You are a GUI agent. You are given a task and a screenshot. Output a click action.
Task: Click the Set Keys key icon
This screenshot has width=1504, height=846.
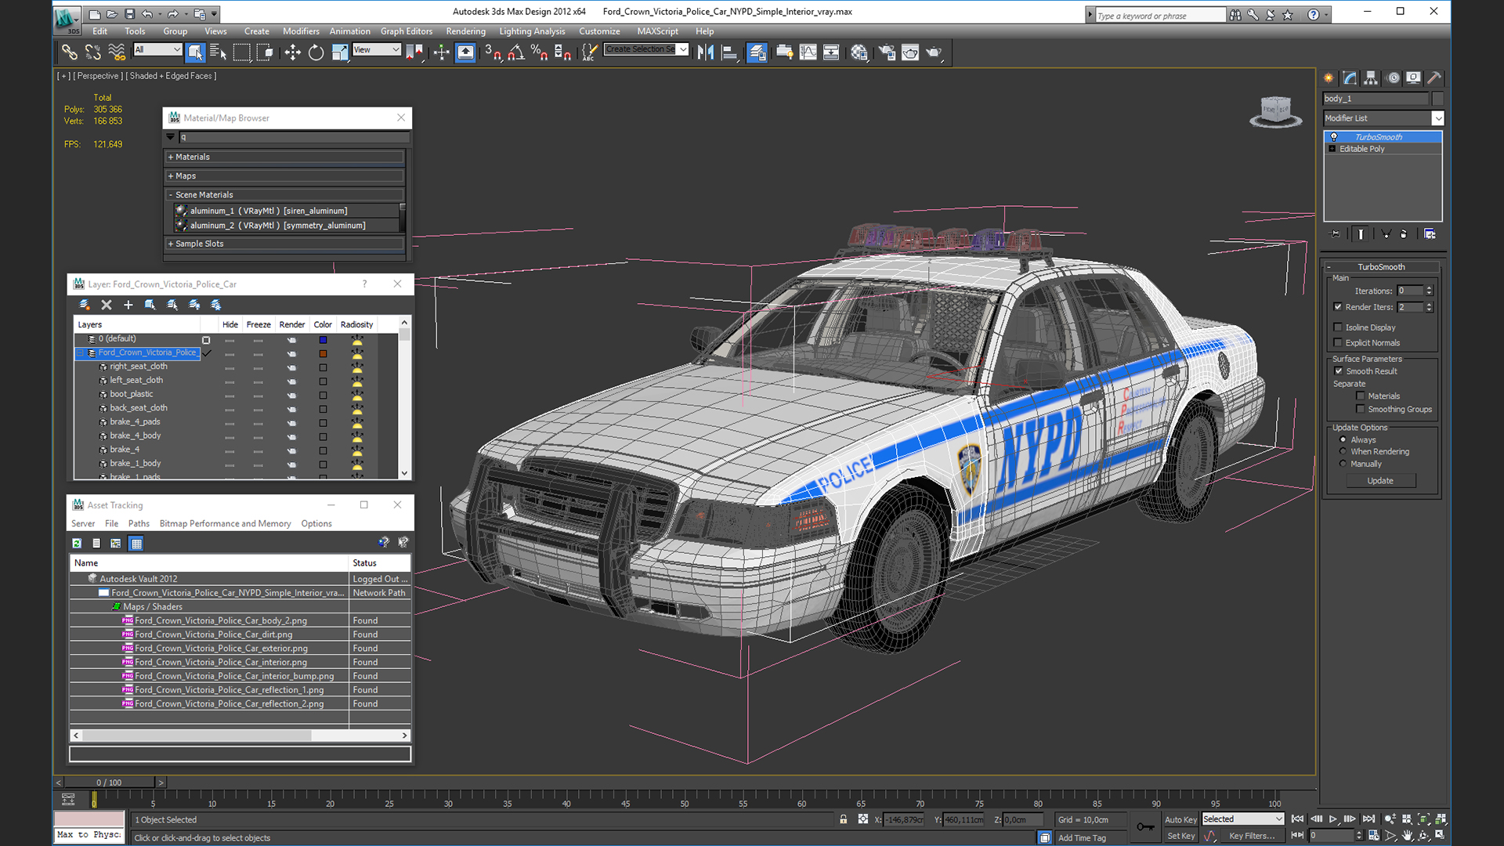coord(1145,826)
